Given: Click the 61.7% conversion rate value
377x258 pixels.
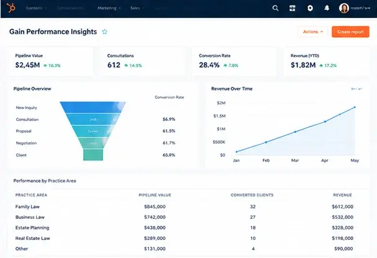Looking at the screenshot, I should [169, 143].
